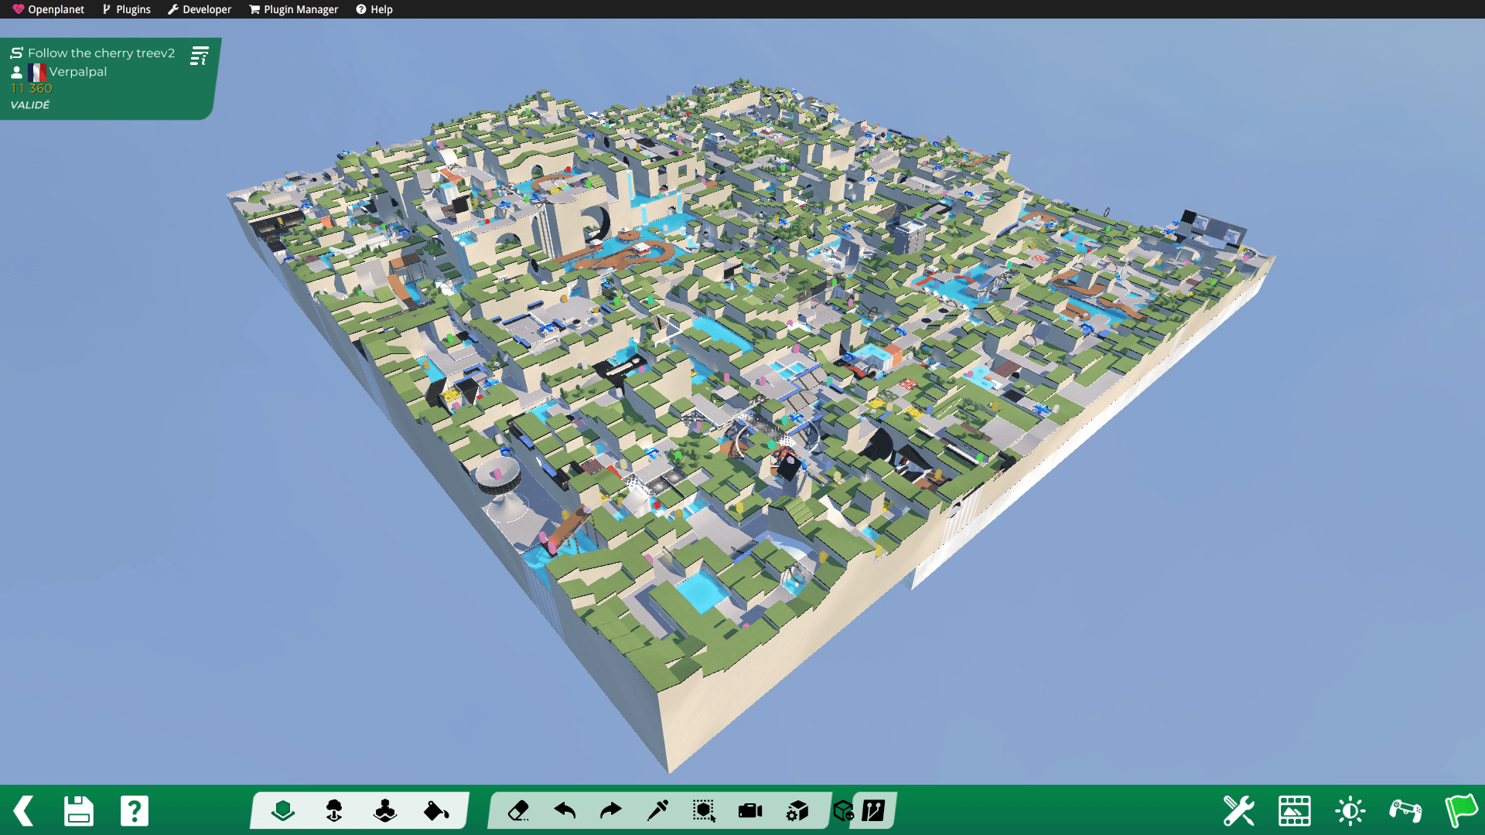This screenshot has width=1485, height=835.
Task: Open the Openplanet menu
Action: [48, 9]
